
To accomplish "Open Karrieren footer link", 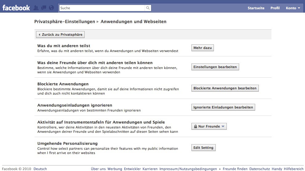I will 150,169.
